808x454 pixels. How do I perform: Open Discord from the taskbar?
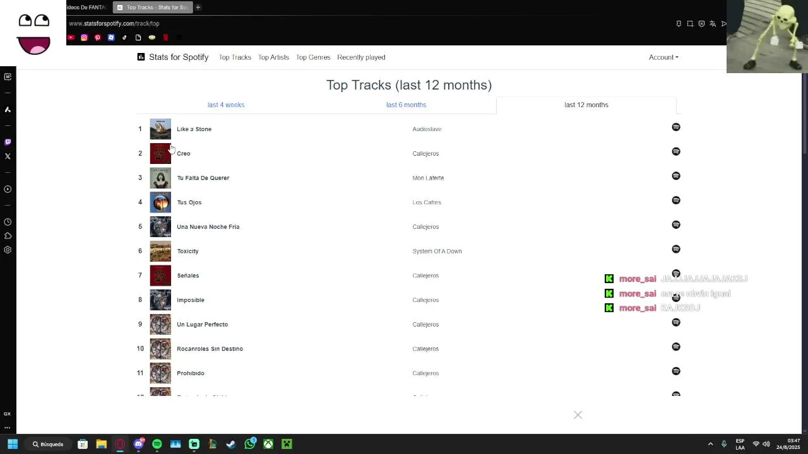(x=139, y=444)
